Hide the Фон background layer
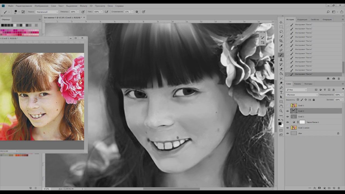The image size is (345, 194). (x=288, y=133)
